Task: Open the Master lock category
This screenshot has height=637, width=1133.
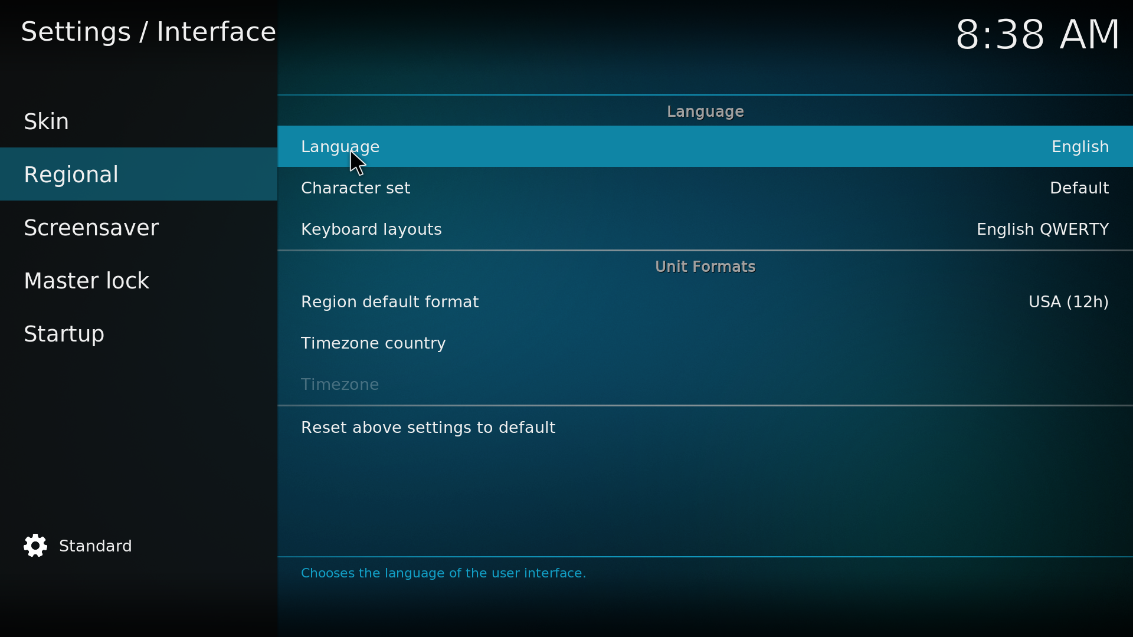Action: tap(86, 281)
